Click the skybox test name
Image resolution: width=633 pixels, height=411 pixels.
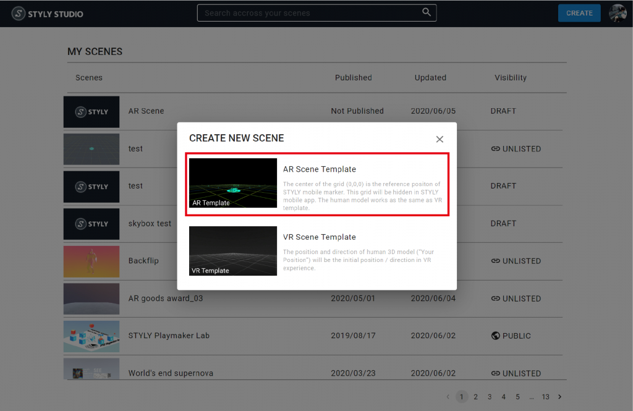150,223
